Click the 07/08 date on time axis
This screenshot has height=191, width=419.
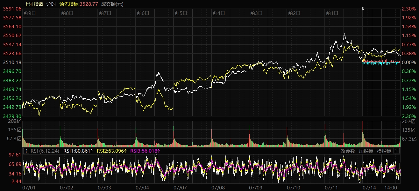click(218, 188)
